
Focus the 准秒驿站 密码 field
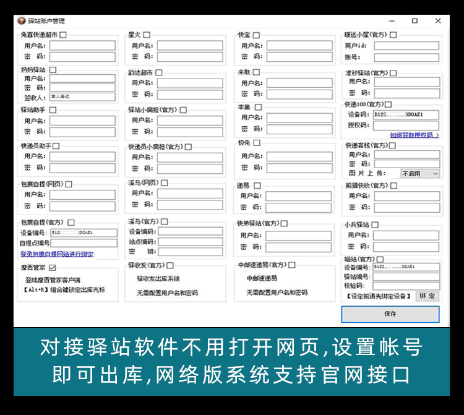tap(407, 93)
